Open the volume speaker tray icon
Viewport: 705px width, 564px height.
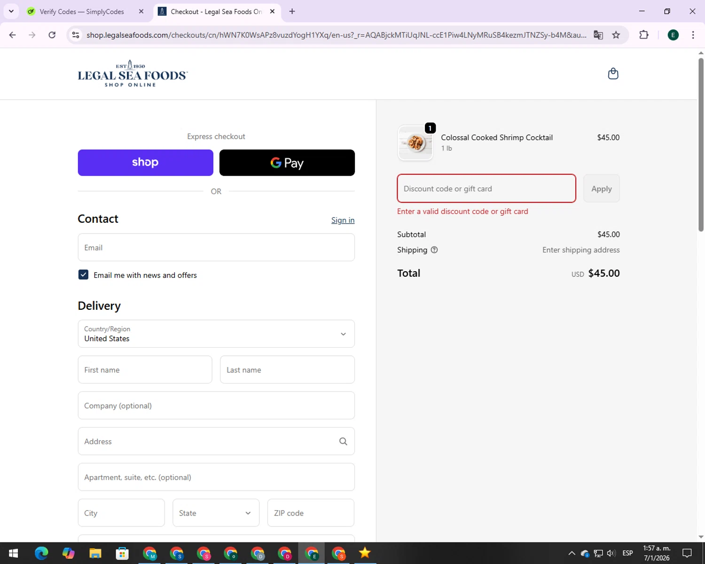[611, 553]
